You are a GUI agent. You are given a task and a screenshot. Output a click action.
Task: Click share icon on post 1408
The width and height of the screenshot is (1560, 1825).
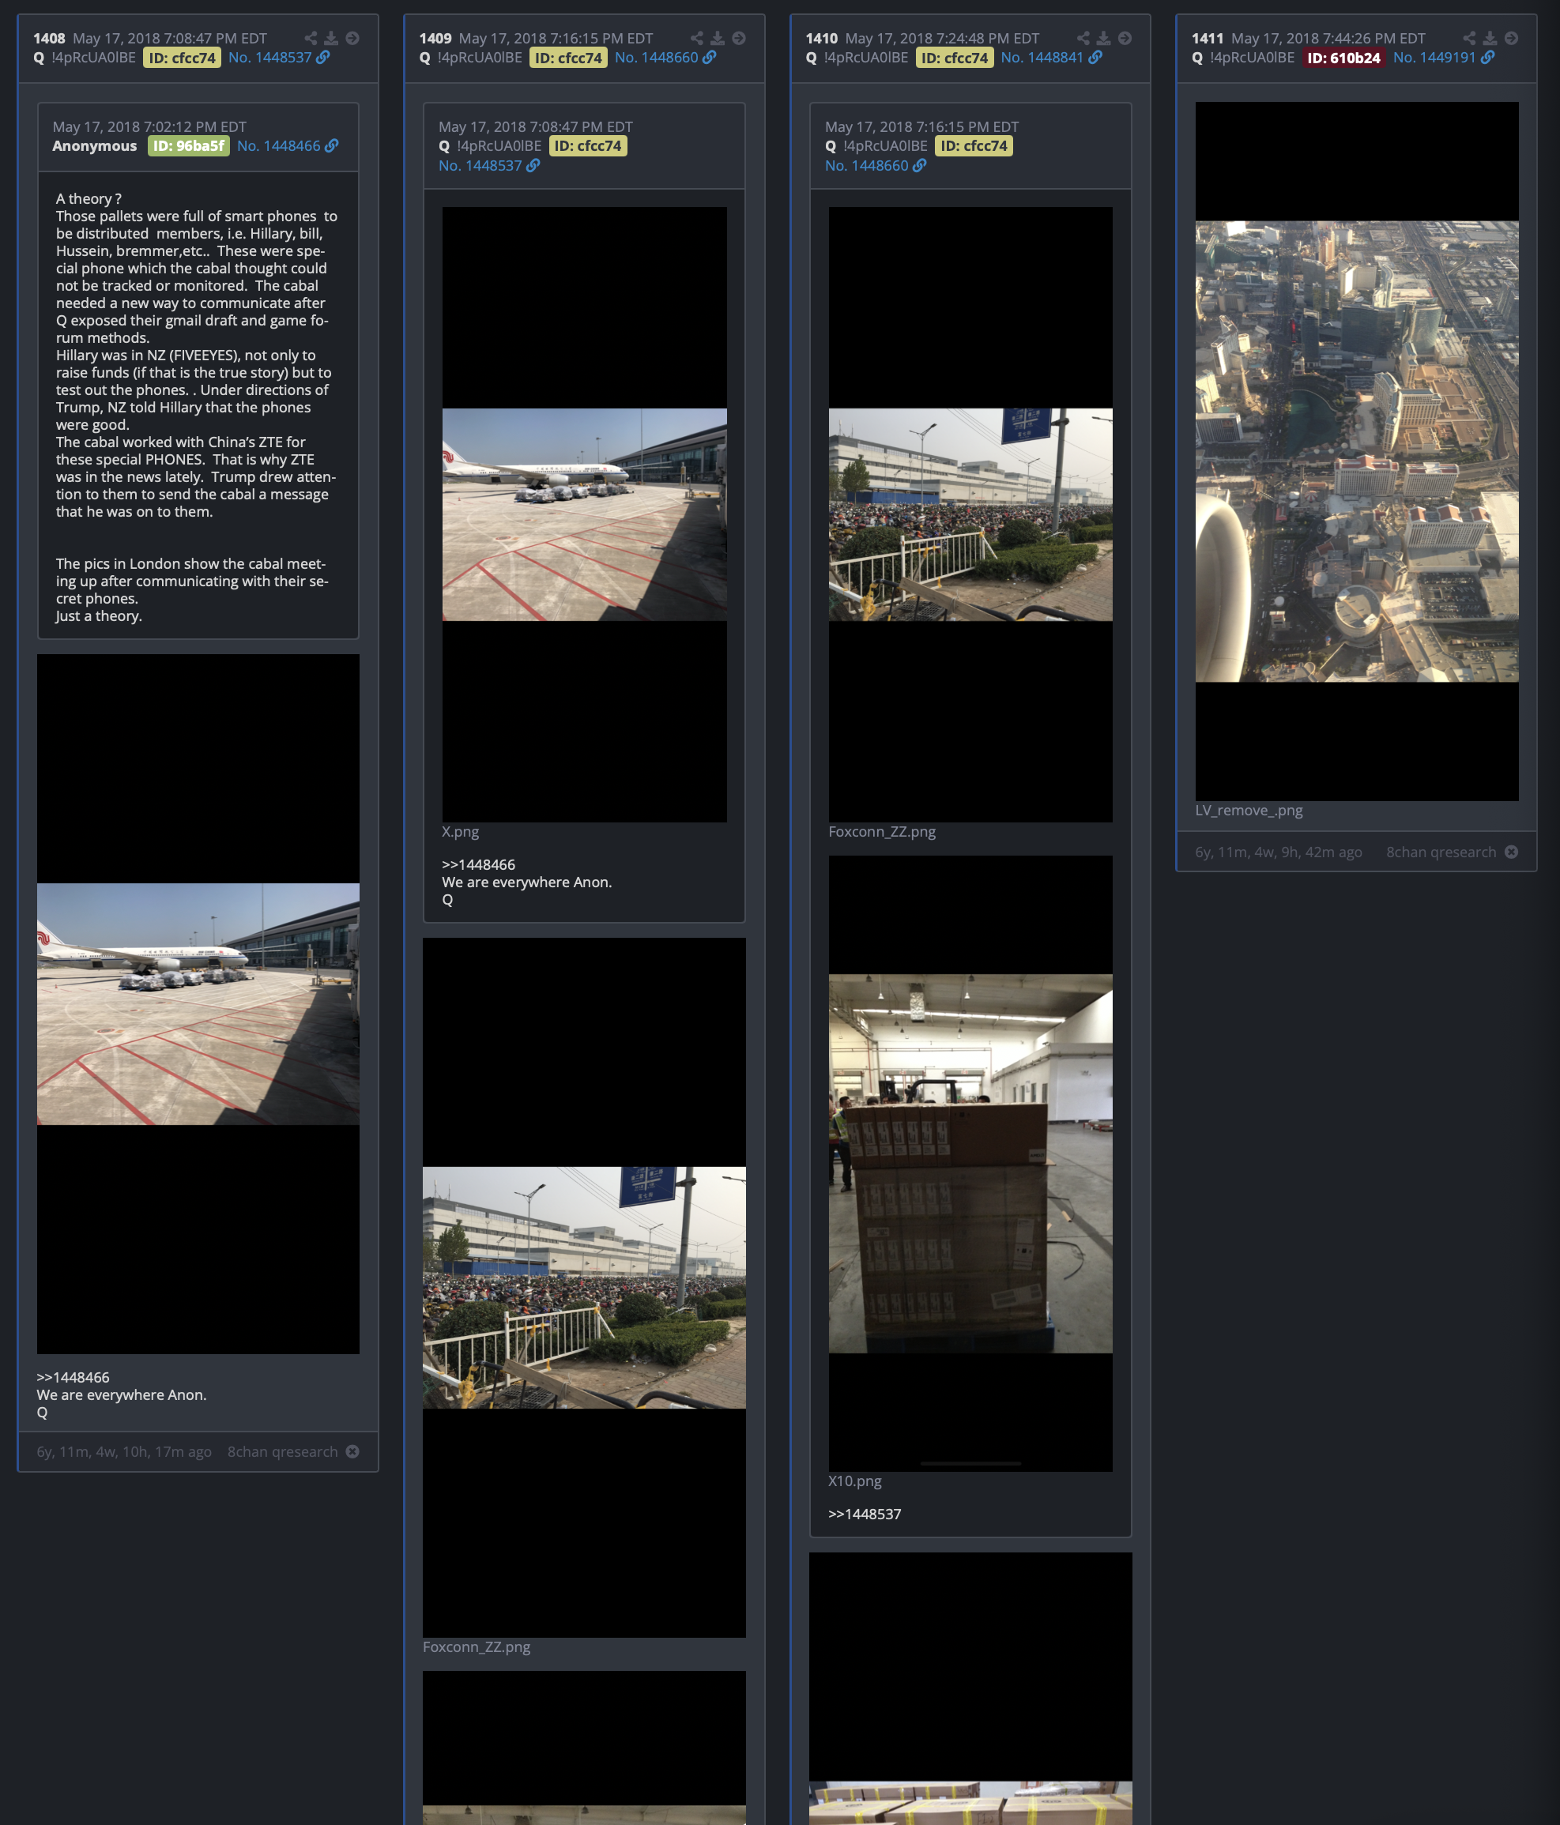pos(310,38)
